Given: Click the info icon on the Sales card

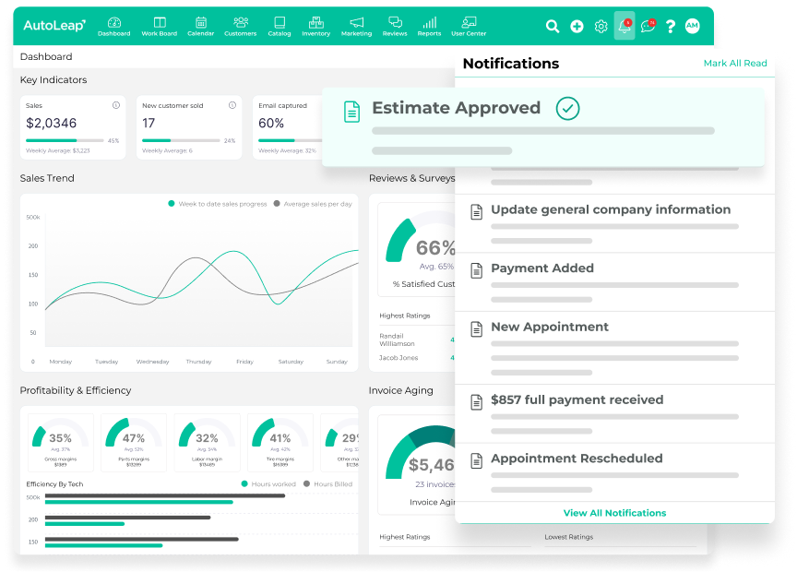Looking at the screenshot, I should (x=115, y=105).
